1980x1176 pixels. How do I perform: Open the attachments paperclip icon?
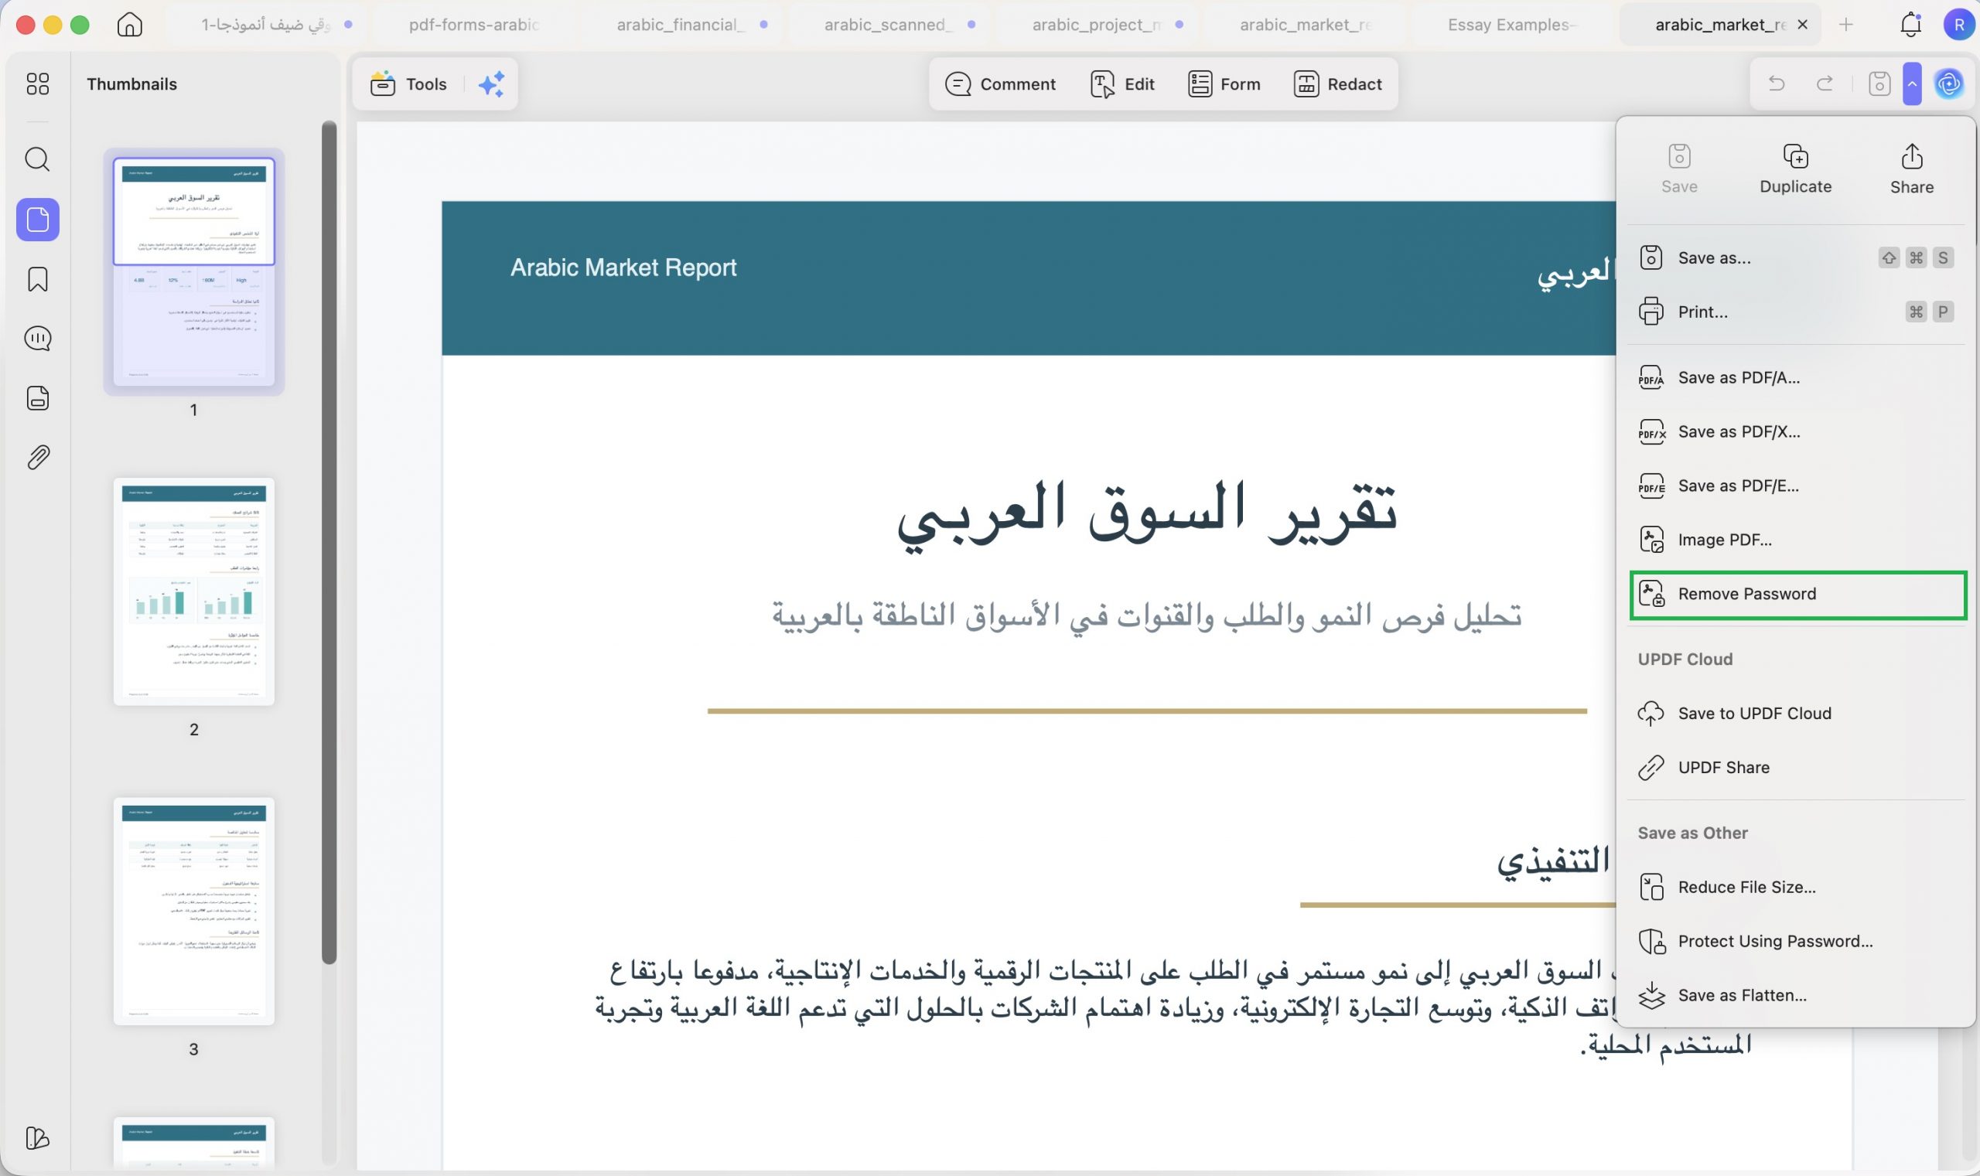click(x=37, y=457)
